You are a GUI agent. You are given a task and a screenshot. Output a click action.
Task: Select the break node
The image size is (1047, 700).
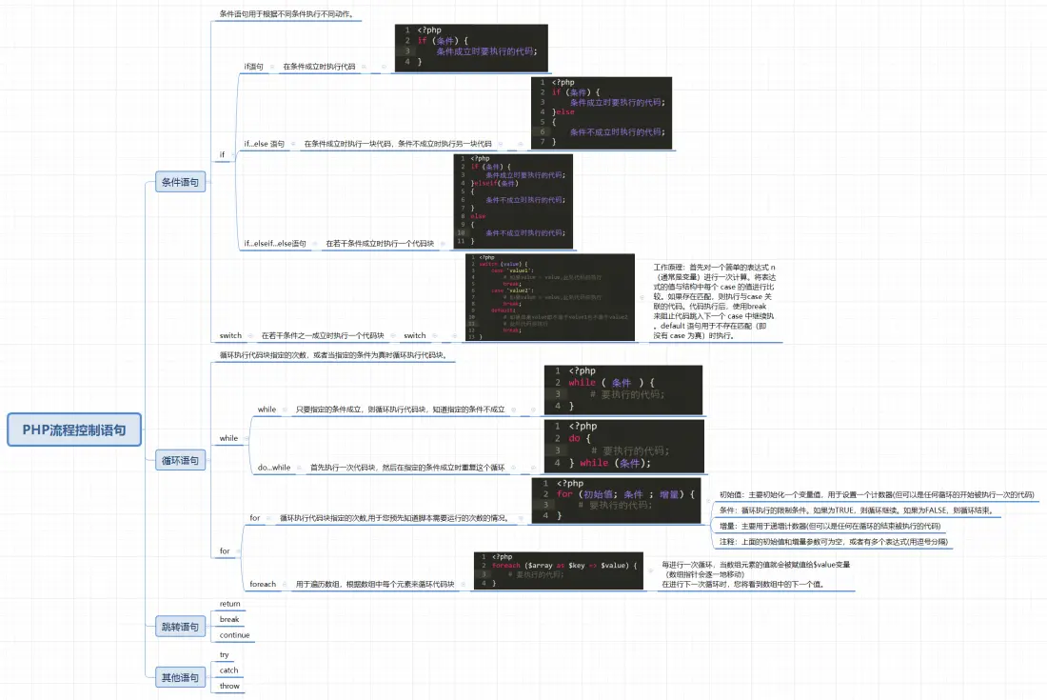pyautogui.click(x=229, y=619)
